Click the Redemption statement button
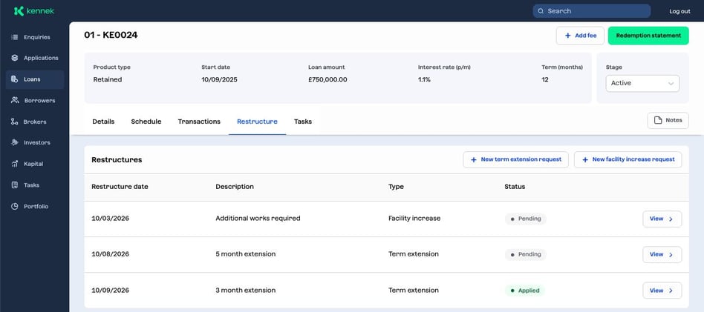This screenshot has width=704, height=312. (648, 36)
